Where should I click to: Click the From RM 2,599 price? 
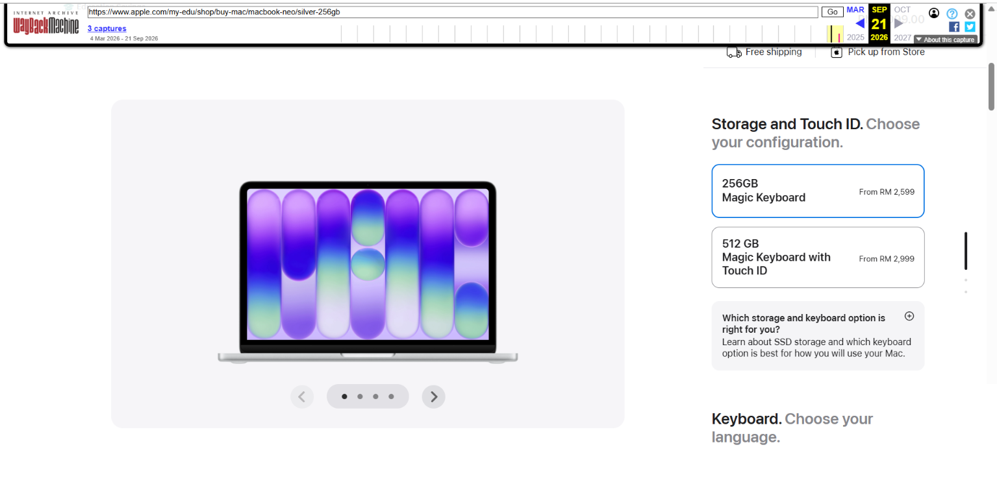click(x=887, y=192)
